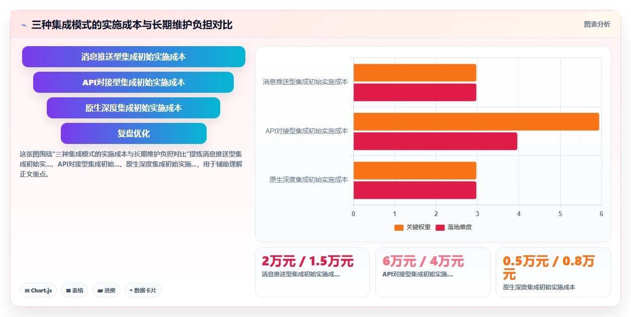Image resolution: width=631 pixels, height=317 pixels.
Task: Click the 进度 tag chip
Action: coord(106,290)
